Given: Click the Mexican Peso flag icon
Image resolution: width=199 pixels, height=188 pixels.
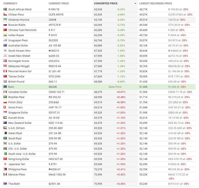Looking at the screenshot, I should tap(5, 174).
